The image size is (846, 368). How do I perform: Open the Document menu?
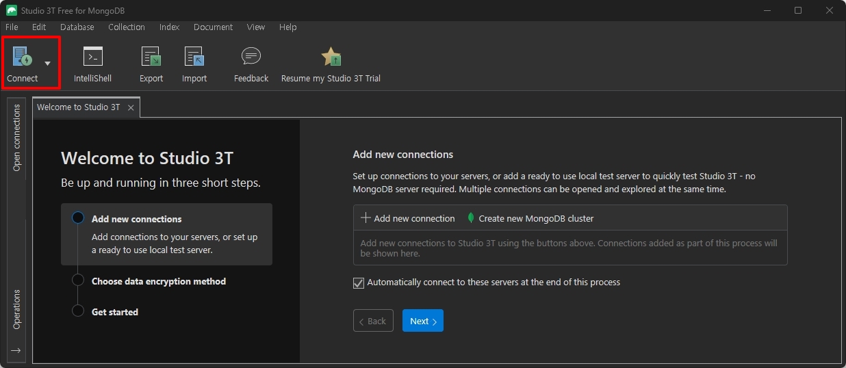(x=213, y=27)
